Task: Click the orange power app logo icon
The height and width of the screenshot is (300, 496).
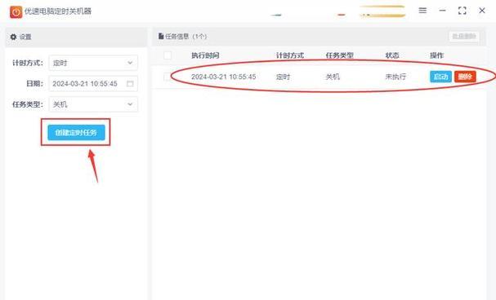Action: (16, 12)
